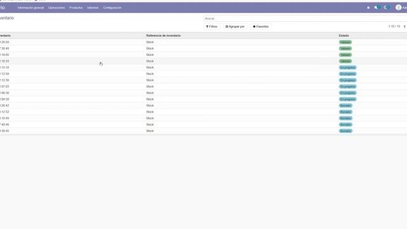Screen dimensions: 407x229
Task: Open the debug tools icon in the navbar
Action: (368, 8)
